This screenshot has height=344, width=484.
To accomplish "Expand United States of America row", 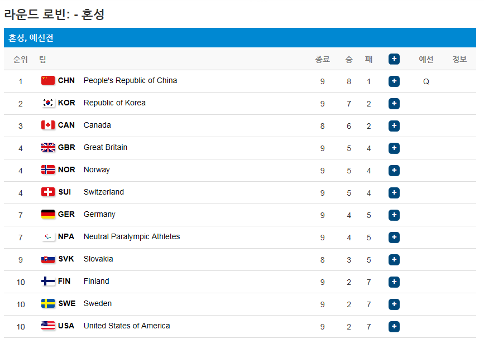I will pyautogui.click(x=394, y=326).
